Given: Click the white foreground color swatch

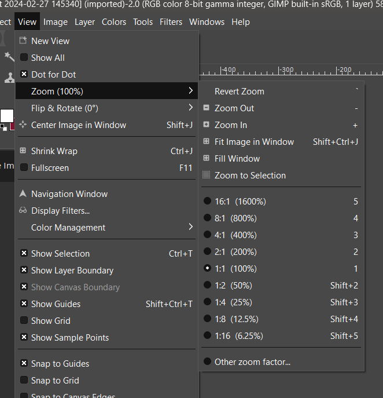Looking at the screenshot, I should [x=6, y=115].
